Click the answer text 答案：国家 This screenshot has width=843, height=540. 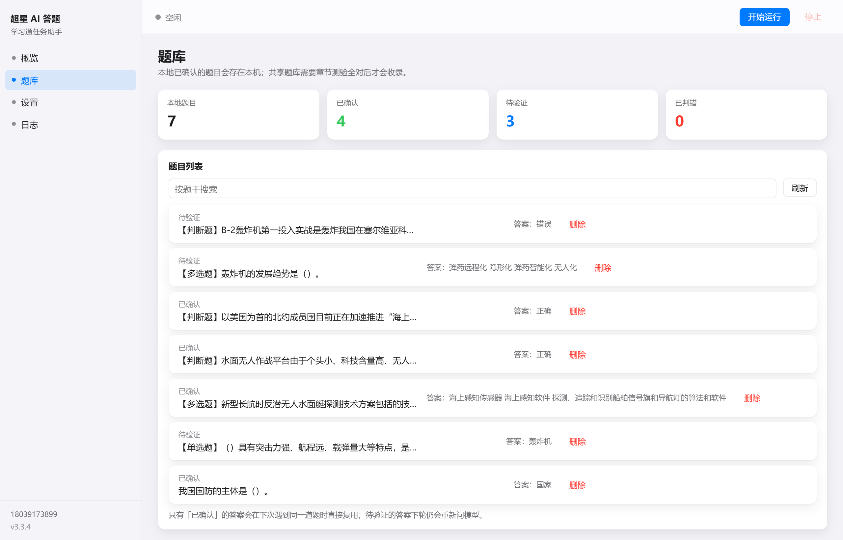click(x=532, y=485)
